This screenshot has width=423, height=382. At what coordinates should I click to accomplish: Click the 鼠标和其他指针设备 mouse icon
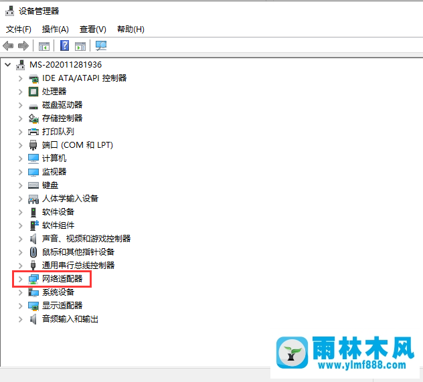(33, 252)
